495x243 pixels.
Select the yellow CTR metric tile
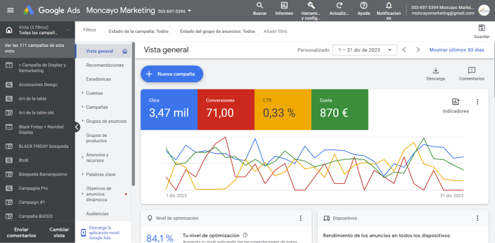pyautogui.click(x=283, y=109)
